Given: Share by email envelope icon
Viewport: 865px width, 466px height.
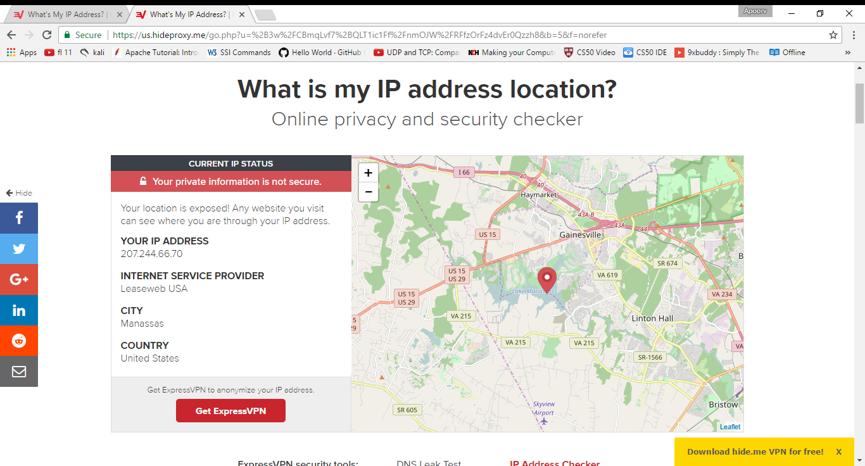Looking at the screenshot, I should click(19, 372).
